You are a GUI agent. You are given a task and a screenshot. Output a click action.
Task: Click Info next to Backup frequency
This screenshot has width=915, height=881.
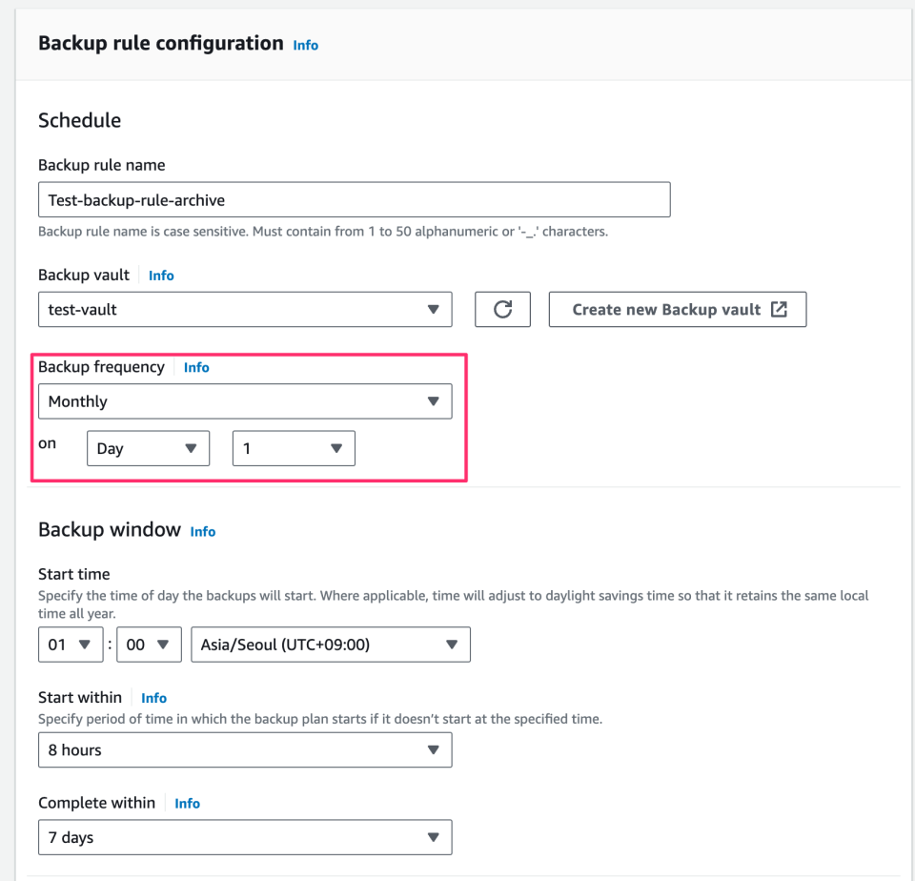click(196, 367)
